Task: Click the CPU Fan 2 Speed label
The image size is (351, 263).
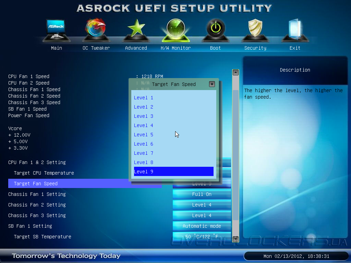Action: click(29, 83)
